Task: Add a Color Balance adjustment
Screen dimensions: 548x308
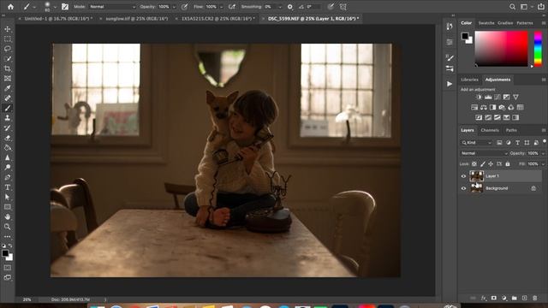Action: tap(483, 107)
